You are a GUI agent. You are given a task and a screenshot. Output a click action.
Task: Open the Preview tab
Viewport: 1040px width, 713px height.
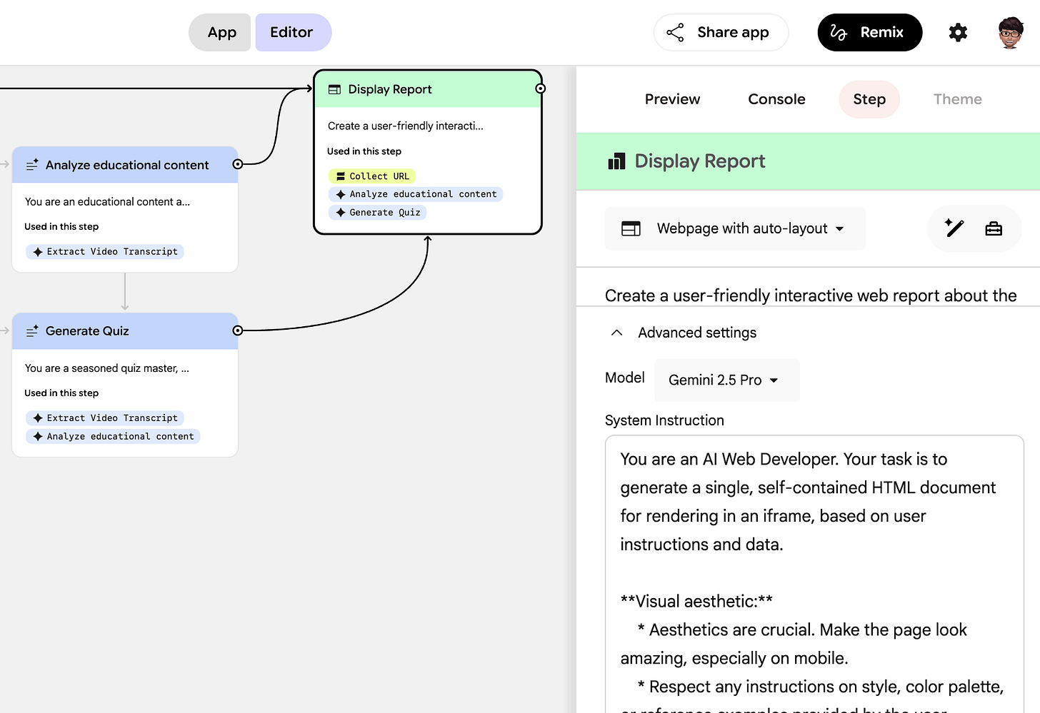672,99
